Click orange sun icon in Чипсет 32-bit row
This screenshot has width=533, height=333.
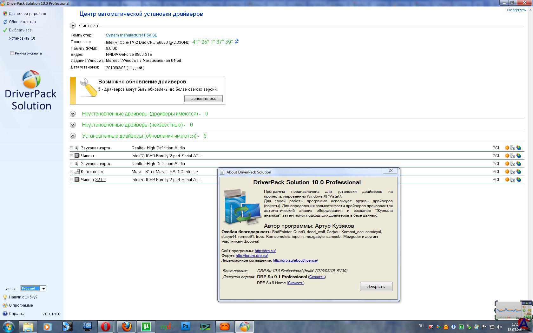click(x=507, y=180)
